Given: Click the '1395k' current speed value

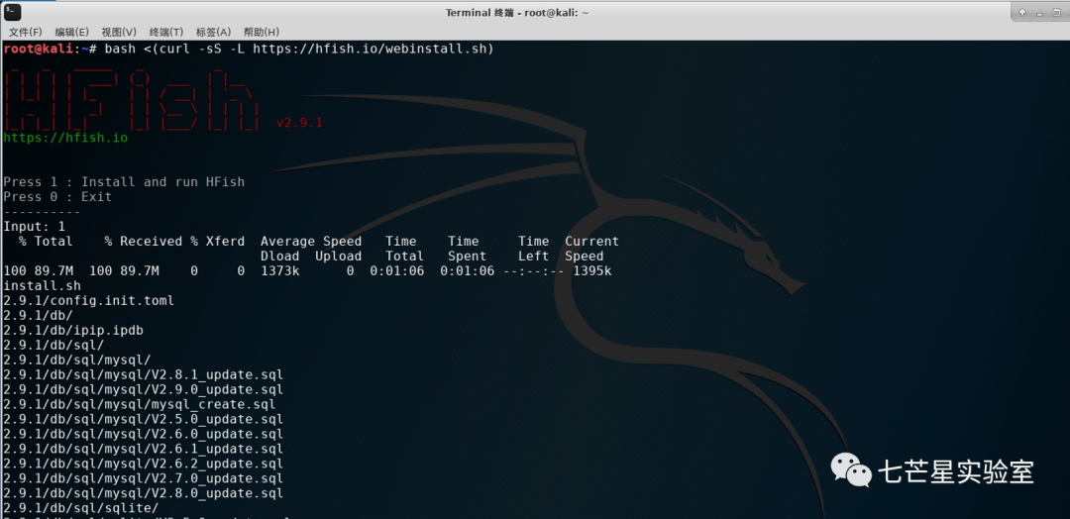Looking at the screenshot, I should (591, 271).
